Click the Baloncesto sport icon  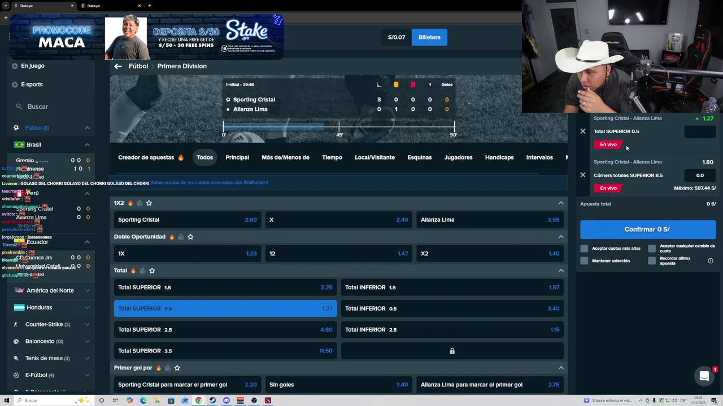(x=16, y=341)
